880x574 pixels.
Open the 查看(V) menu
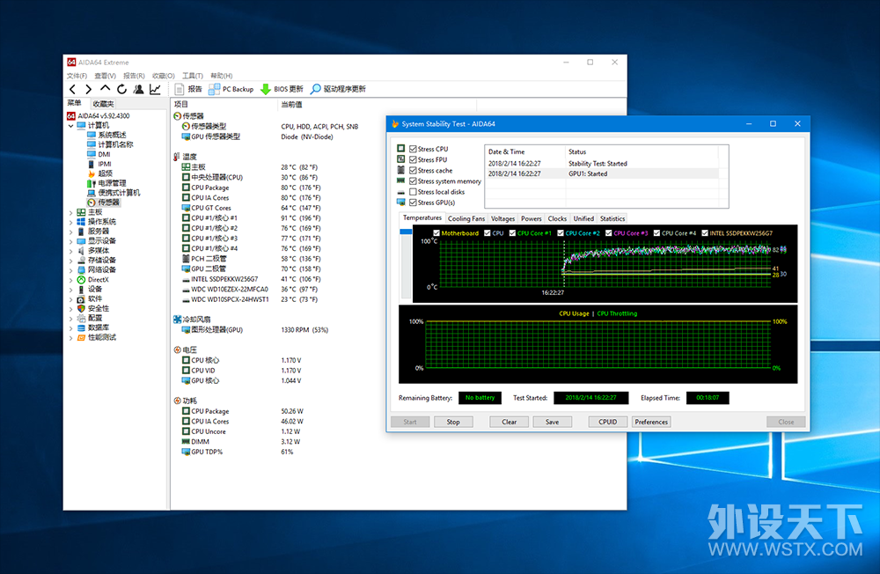(106, 75)
